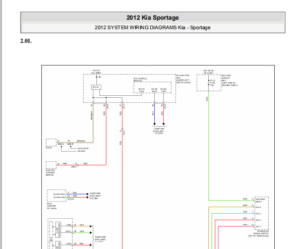
Task: Click the "TRANSAXLE RANGE SWITCH" label
Action: pyautogui.click(x=258, y=233)
